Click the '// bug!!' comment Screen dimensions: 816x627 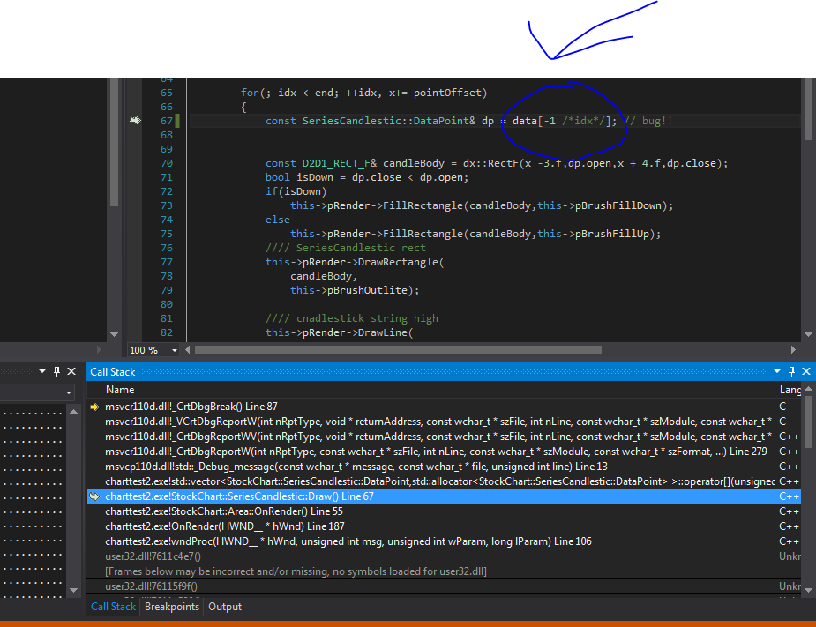(x=648, y=121)
